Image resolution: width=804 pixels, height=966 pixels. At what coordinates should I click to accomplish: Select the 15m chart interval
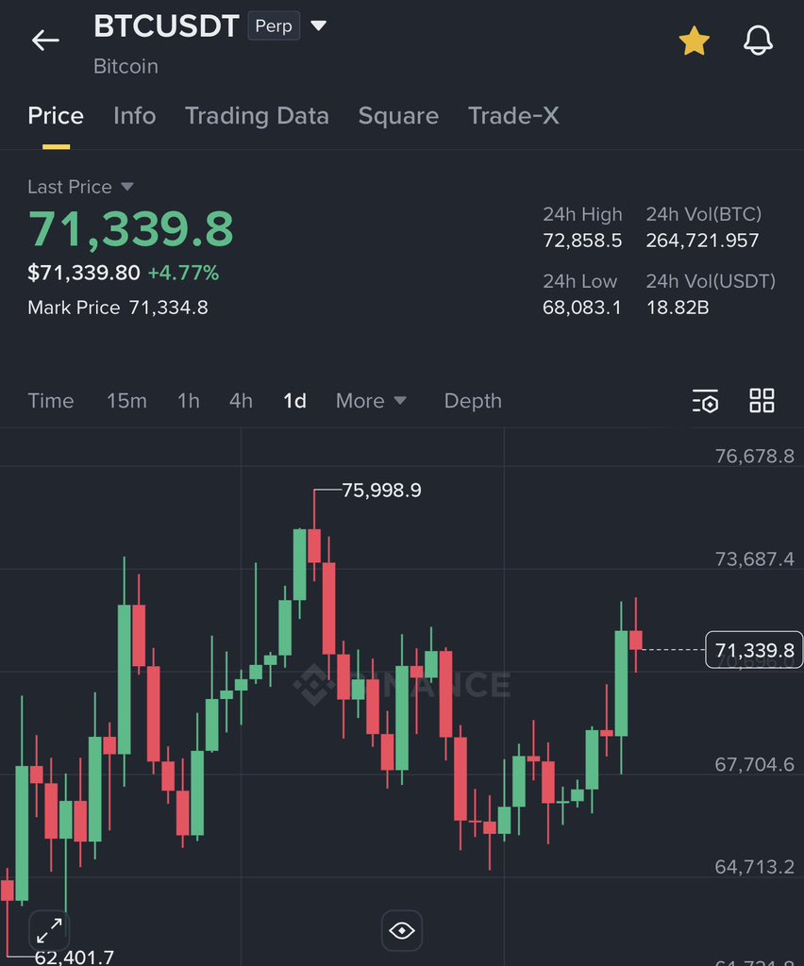point(126,401)
